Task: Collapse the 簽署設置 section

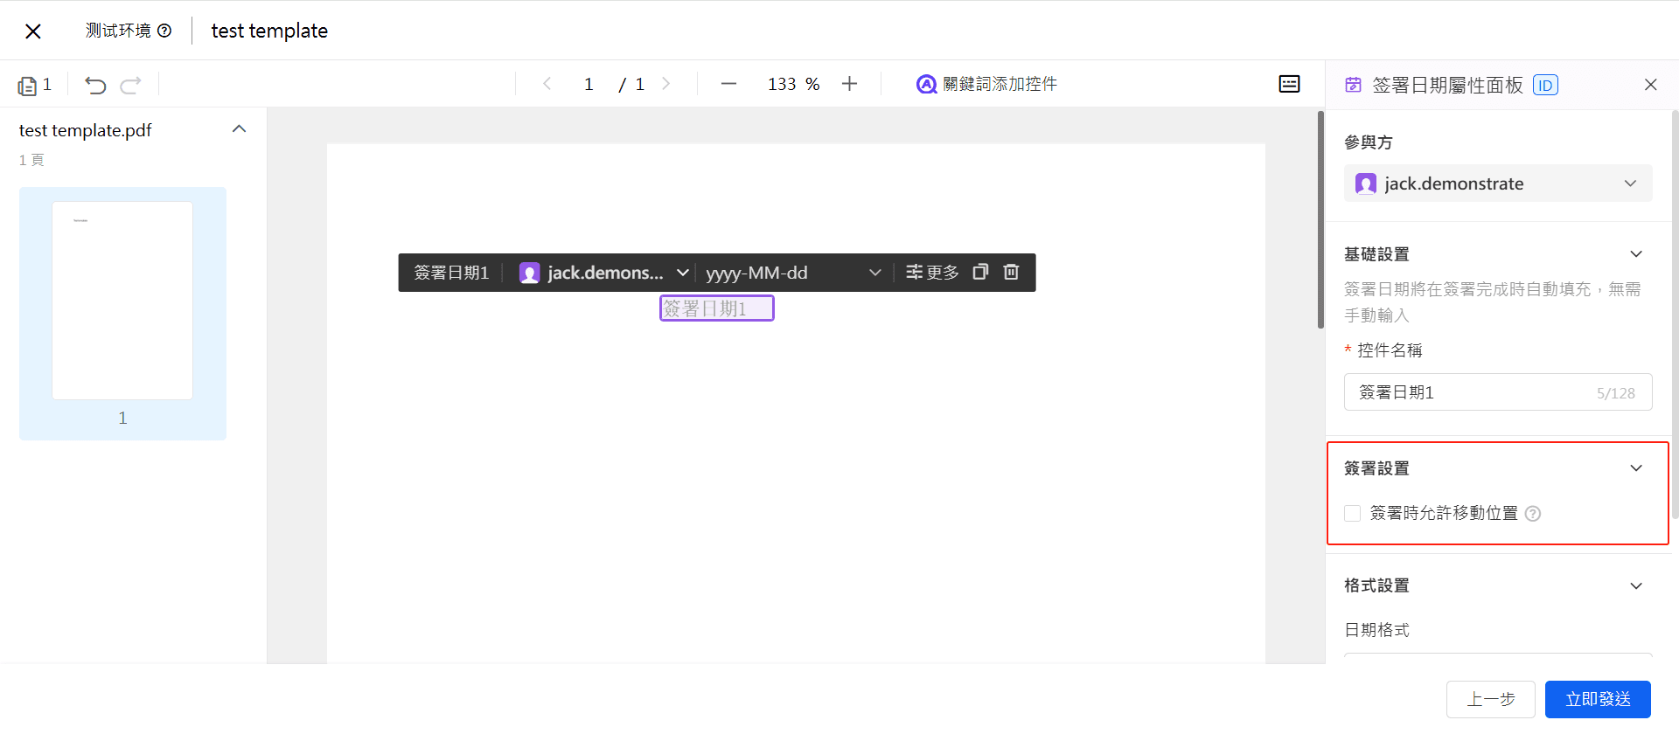Action: (1636, 468)
